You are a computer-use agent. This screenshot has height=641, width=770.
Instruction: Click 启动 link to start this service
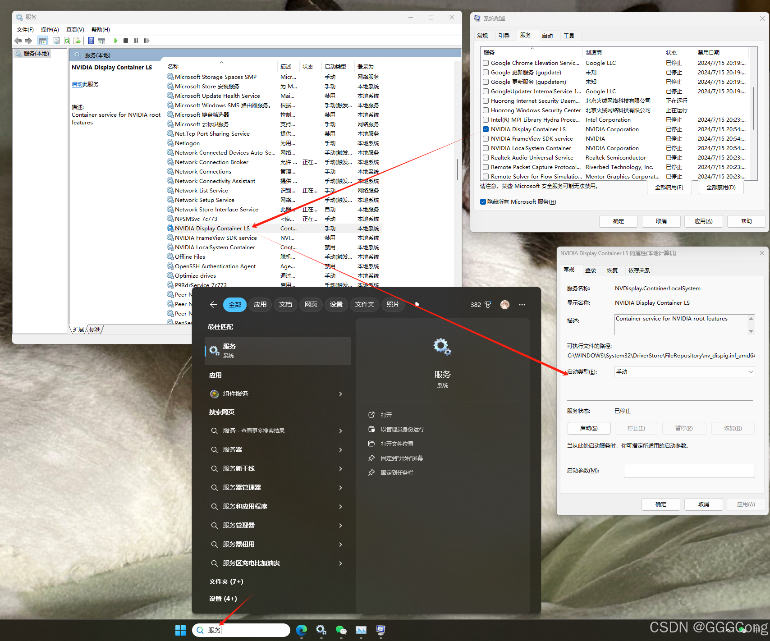click(77, 84)
